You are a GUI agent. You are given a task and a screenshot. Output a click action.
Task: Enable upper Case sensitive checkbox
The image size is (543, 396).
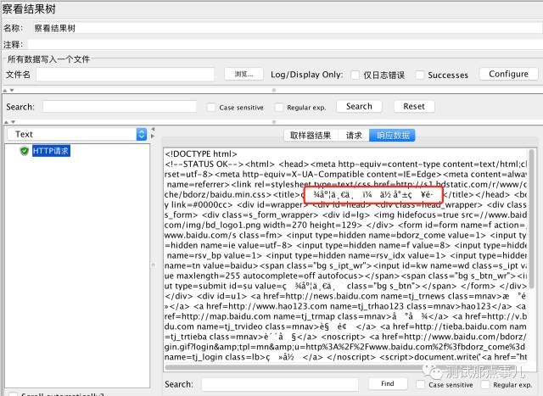pyautogui.click(x=211, y=108)
